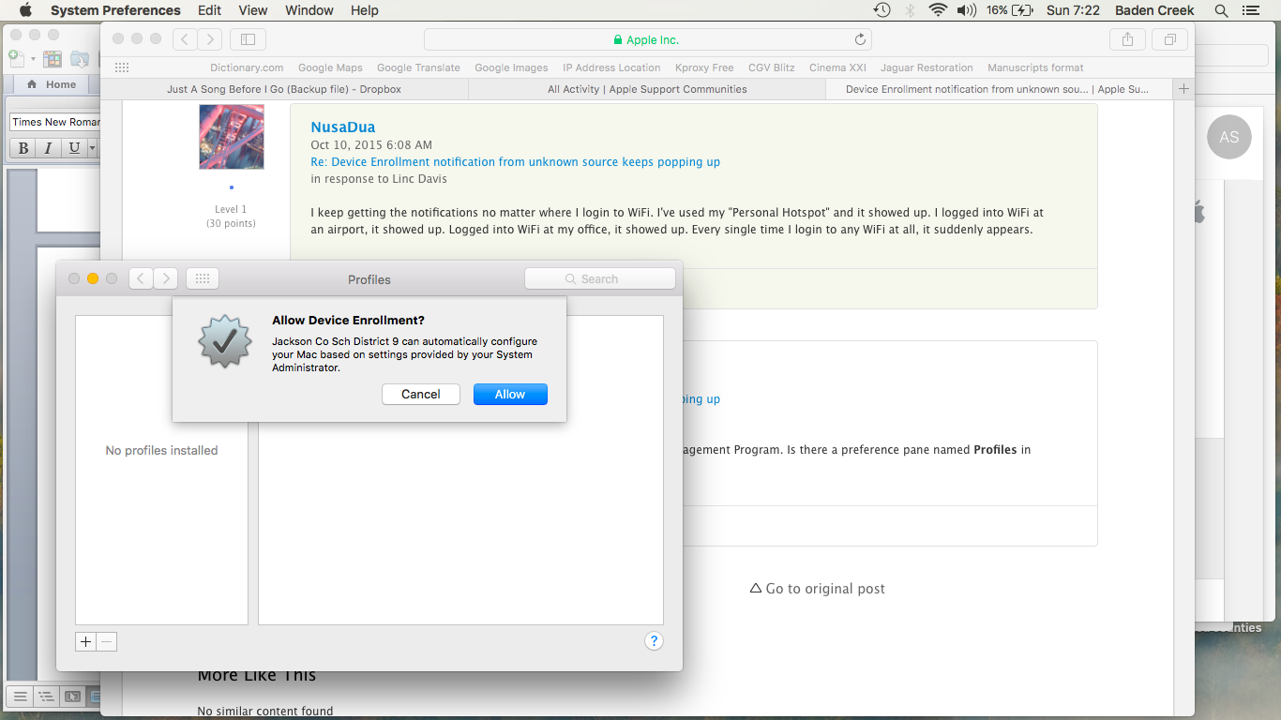Open Time Machine menu bar icon
This screenshot has width=1281, height=720.
tap(882, 10)
